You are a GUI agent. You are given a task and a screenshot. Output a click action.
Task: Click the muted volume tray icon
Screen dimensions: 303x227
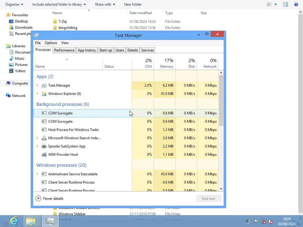point(270,221)
